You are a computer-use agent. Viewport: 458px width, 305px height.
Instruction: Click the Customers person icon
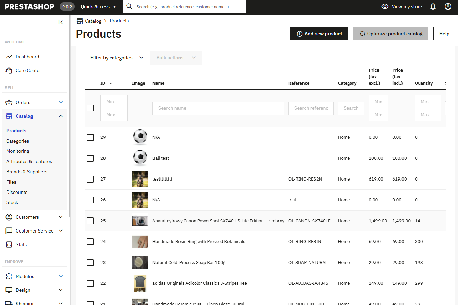(x=9, y=217)
